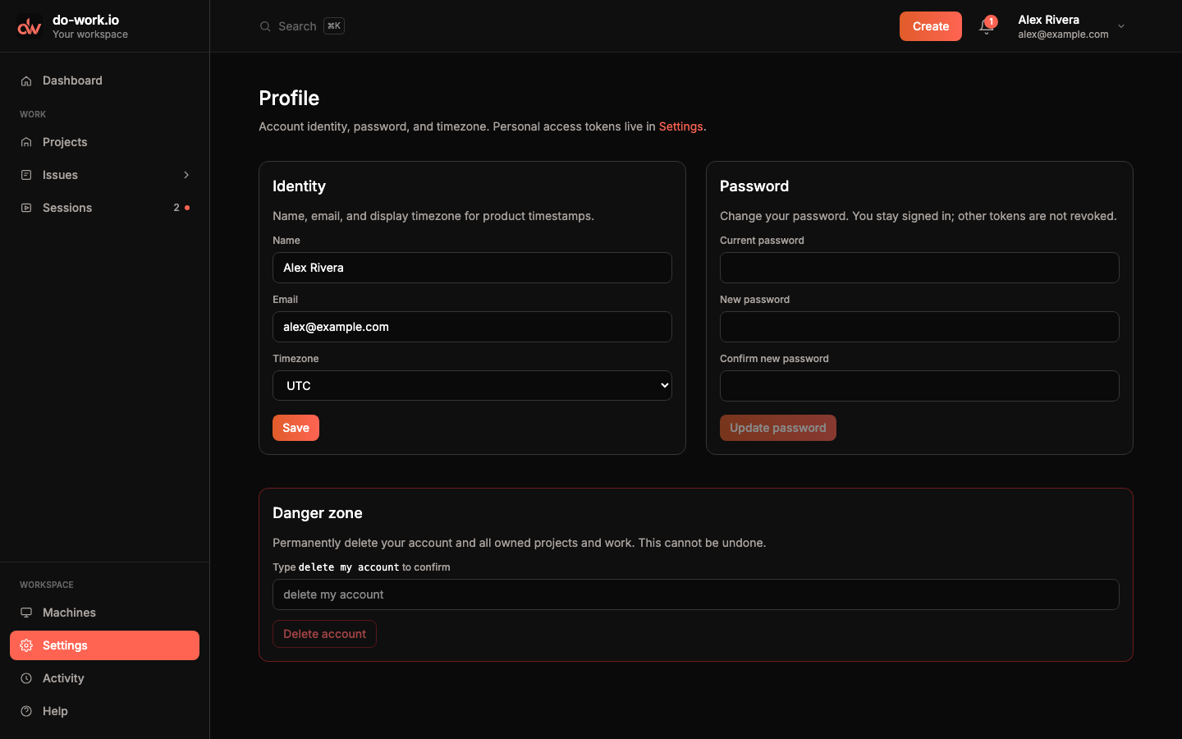
Task: Click the Projects sidebar icon
Action: 26,142
